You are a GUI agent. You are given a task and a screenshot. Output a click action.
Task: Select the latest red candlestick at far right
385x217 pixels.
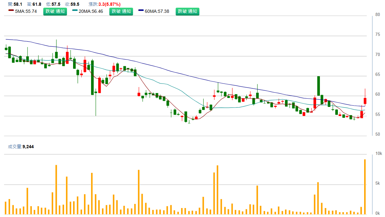click(365, 101)
